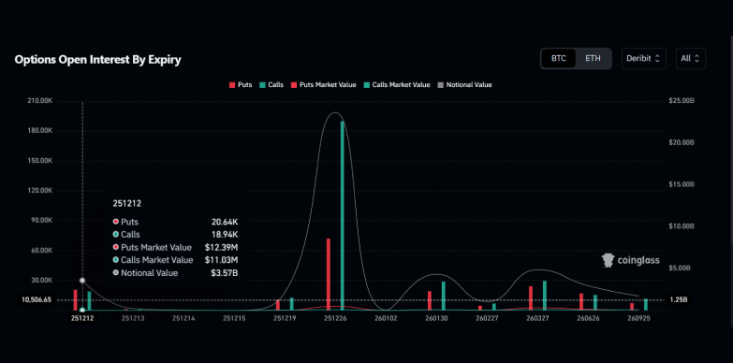Click the tooltip Puts Market Value $12.39M

(x=221, y=247)
